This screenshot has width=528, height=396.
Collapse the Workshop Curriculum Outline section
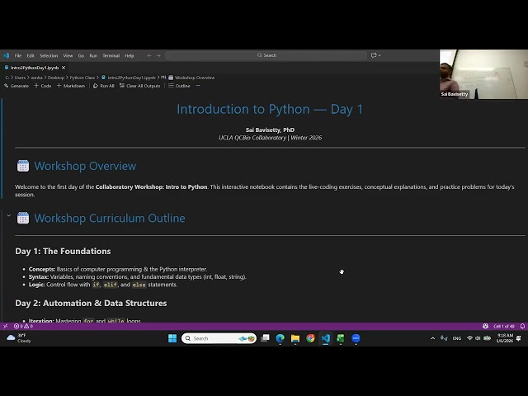(9, 215)
